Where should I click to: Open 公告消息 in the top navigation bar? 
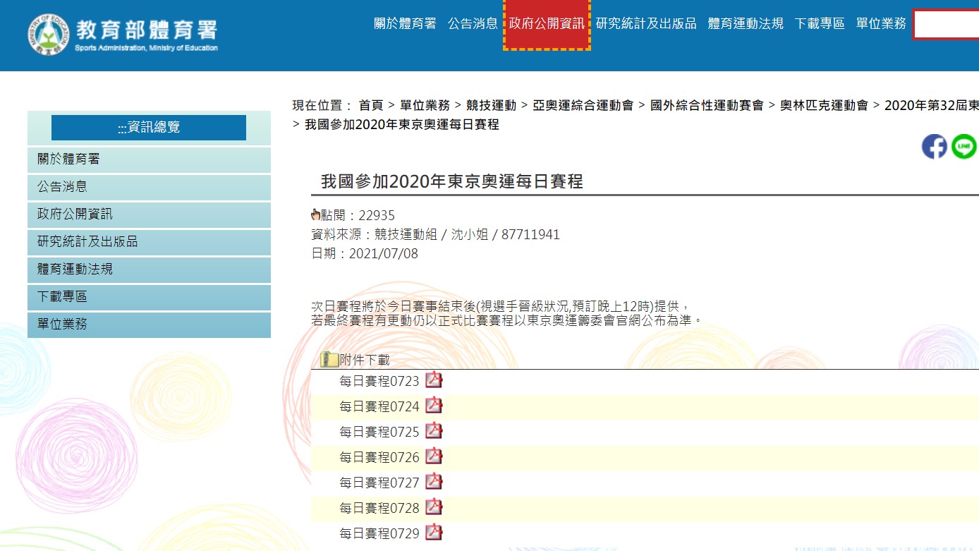point(473,24)
